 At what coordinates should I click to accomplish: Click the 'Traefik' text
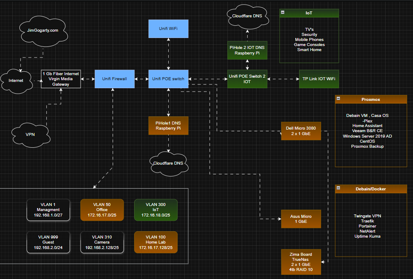[x=367, y=221]
